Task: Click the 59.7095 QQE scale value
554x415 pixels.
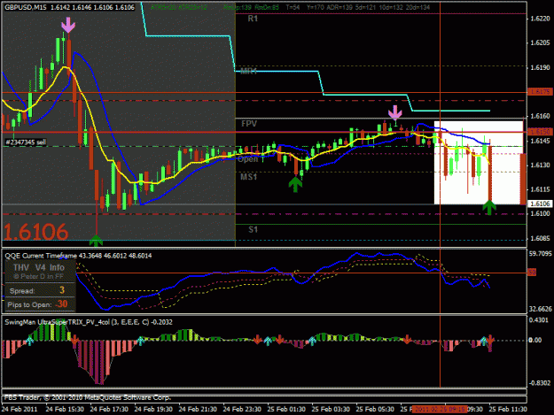Action: pyautogui.click(x=540, y=254)
